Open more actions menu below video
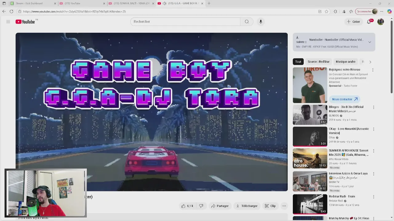The image size is (394, 221). [284, 206]
